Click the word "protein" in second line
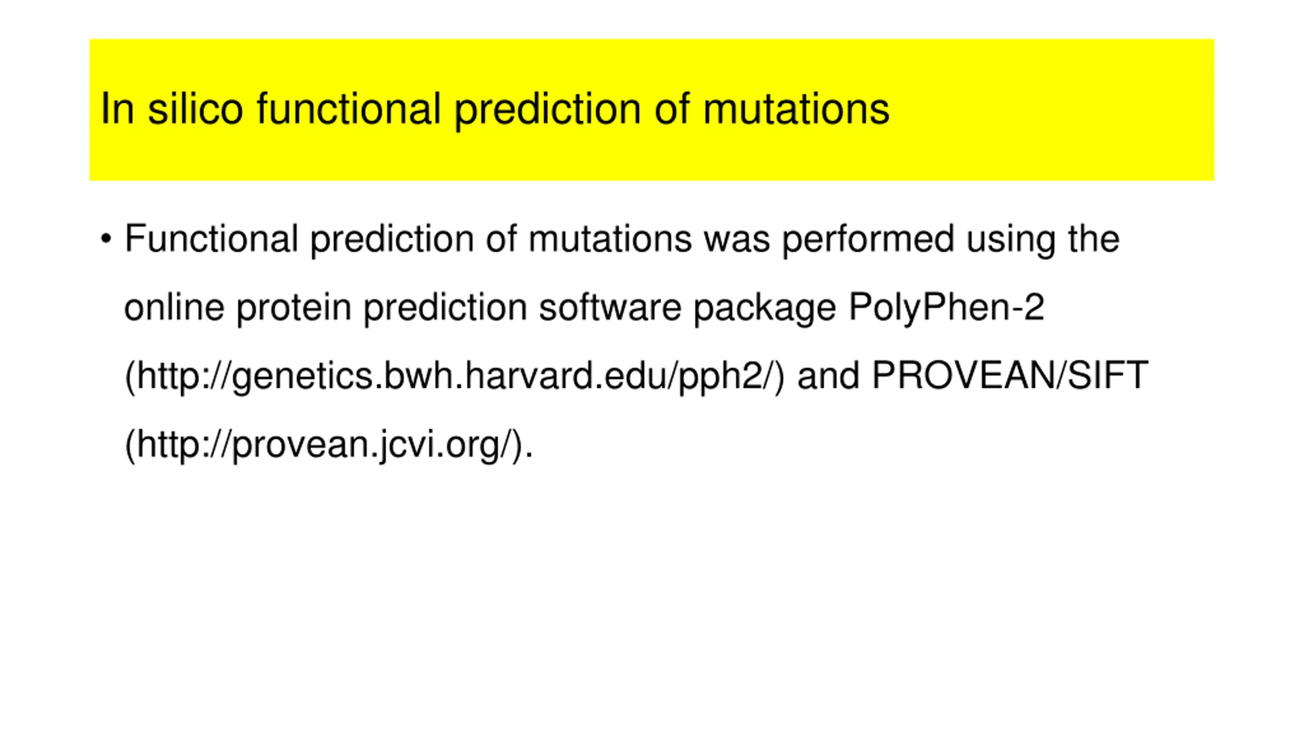Screen dimensions: 1304x733 click(x=294, y=308)
